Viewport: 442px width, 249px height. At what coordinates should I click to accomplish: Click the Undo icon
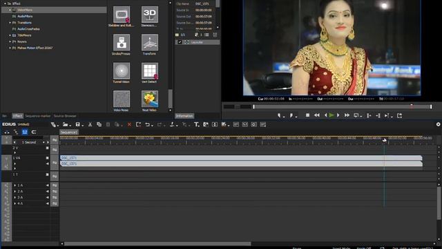point(147,124)
